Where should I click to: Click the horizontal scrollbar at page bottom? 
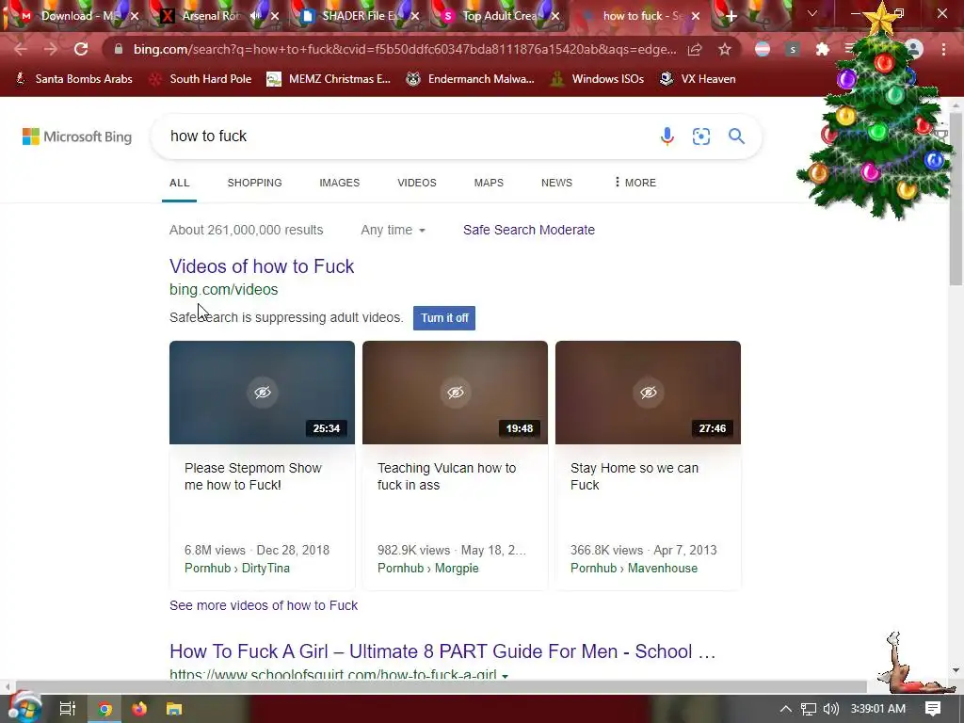[441, 686]
